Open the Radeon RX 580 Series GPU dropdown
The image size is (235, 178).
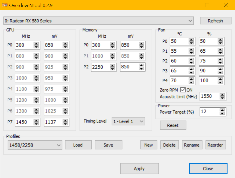point(98,21)
